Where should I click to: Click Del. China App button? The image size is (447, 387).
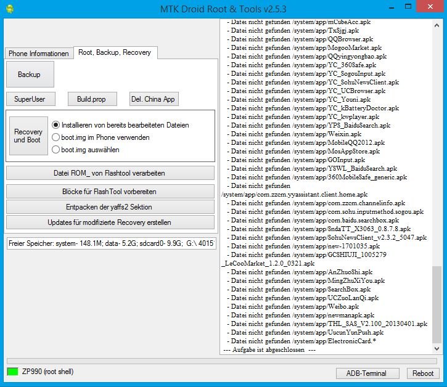154,99
